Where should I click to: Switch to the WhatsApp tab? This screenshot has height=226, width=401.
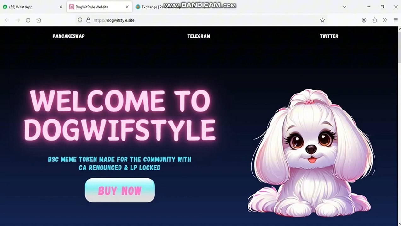[33, 7]
